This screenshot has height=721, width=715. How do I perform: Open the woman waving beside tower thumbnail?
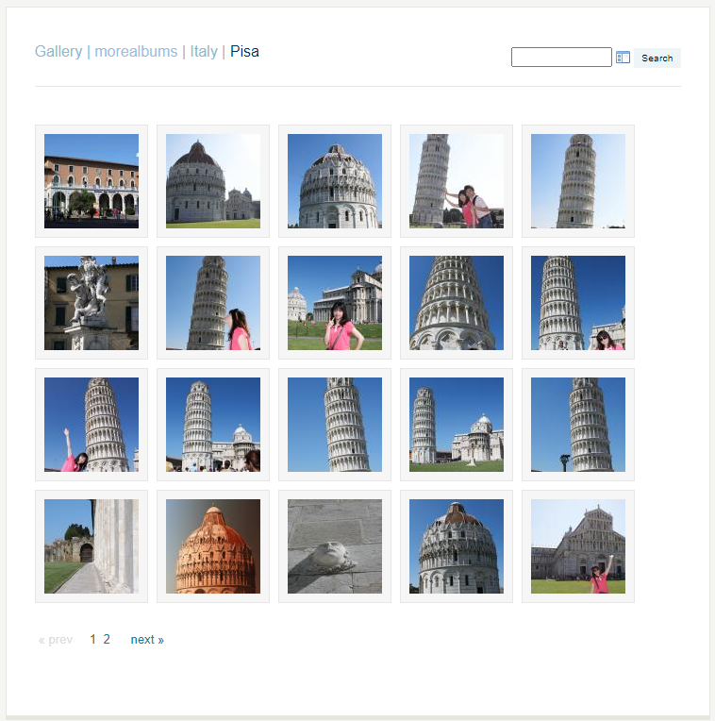[x=91, y=425]
